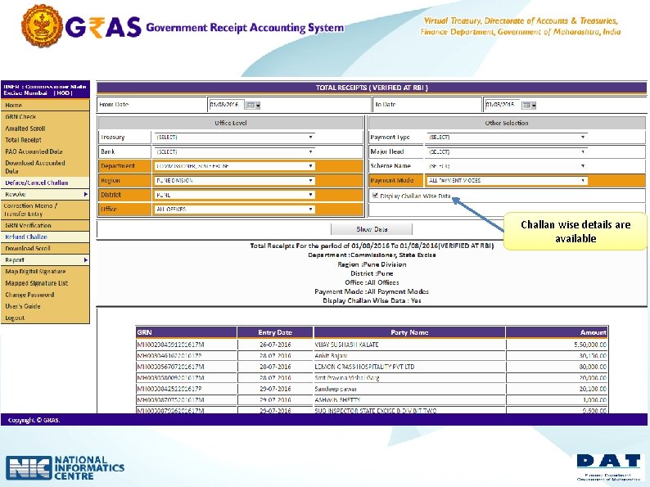Click amount 5,50,000.00 in first row
650x487 pixels.
click(590, 345)
